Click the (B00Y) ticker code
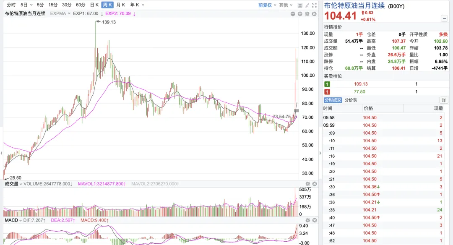453x245 pixels. click(x=396, y=6)
